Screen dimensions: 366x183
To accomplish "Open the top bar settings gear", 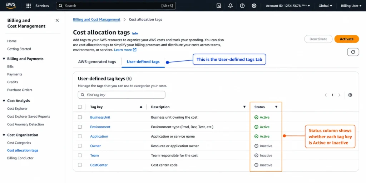I will pyautogui.click(x=254, y=6).
